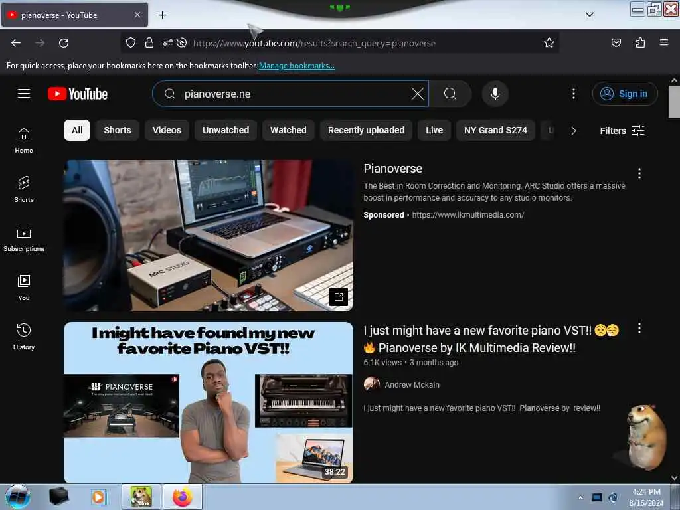Open Manage bookmarks link
680x510 pixels.
click(x=297, y=66)
